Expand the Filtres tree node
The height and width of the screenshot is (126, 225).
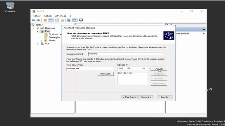pyautogui.click(x=41, y=41)
